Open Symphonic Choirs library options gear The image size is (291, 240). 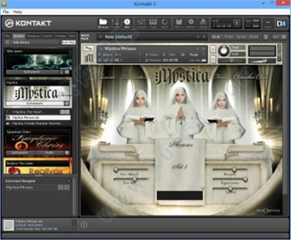tap(67, 153)
